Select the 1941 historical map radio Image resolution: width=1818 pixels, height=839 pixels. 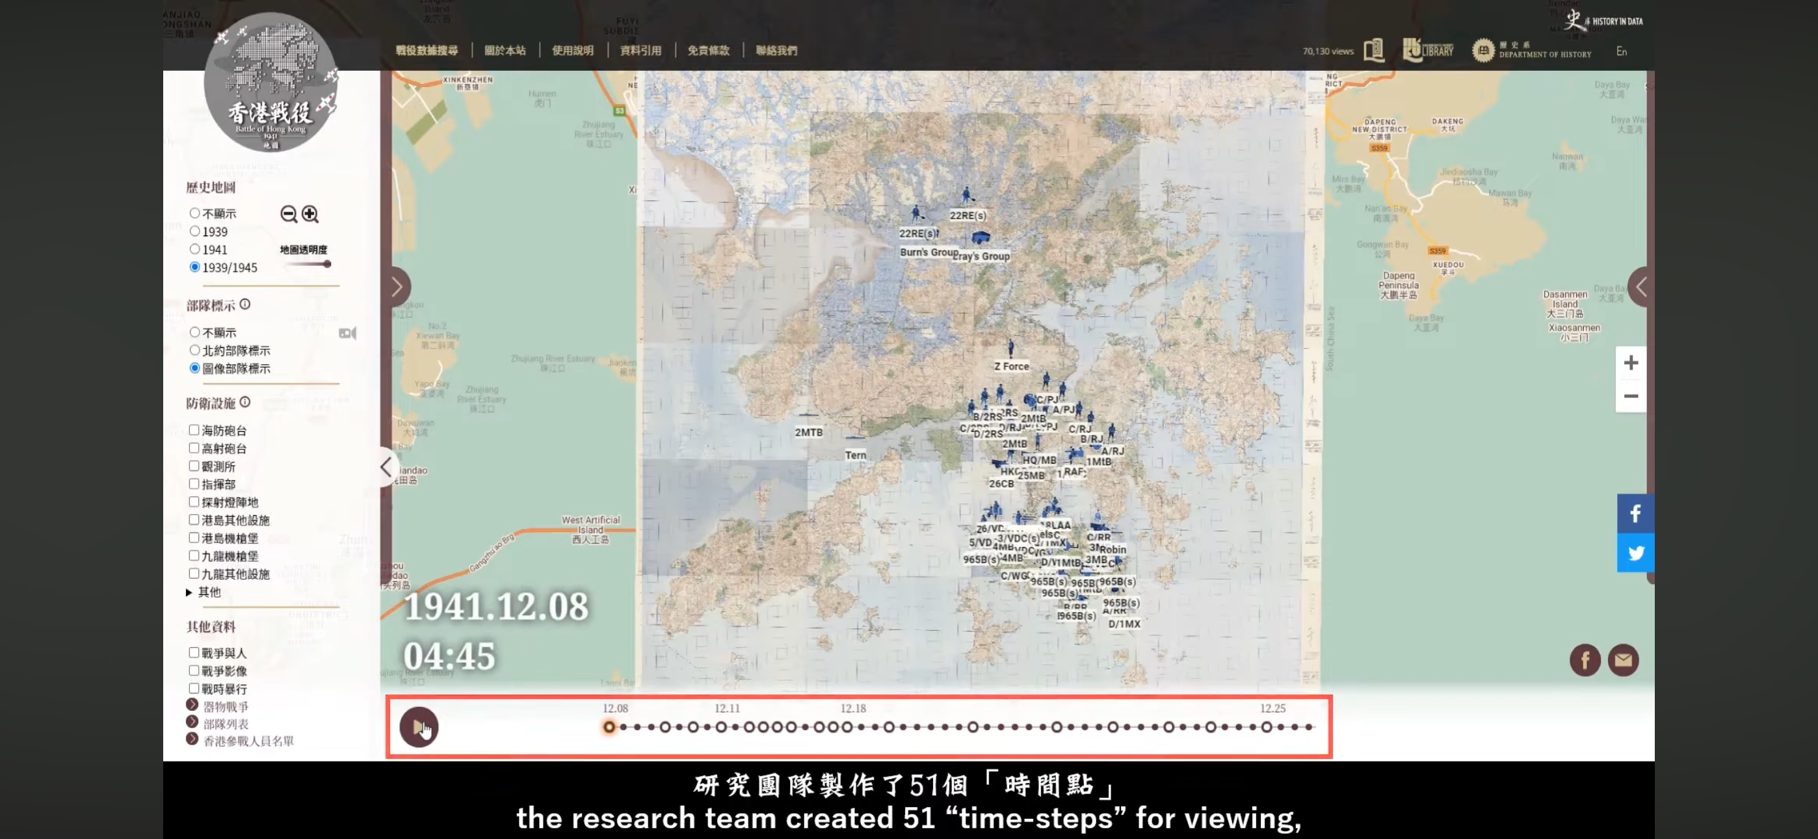pos(195,249)
